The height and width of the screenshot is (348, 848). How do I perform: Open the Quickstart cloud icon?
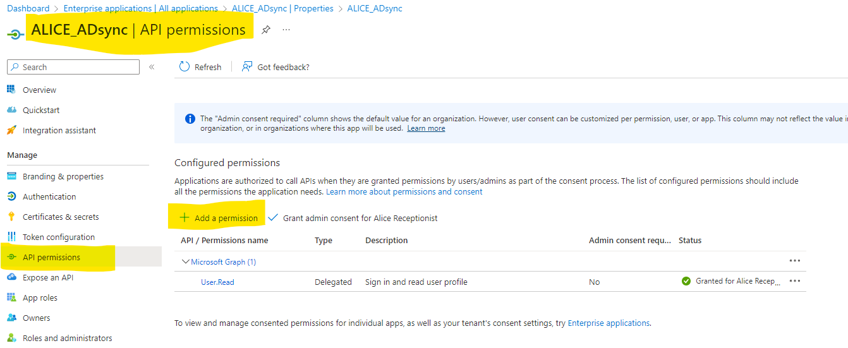[x=11, y=110]
